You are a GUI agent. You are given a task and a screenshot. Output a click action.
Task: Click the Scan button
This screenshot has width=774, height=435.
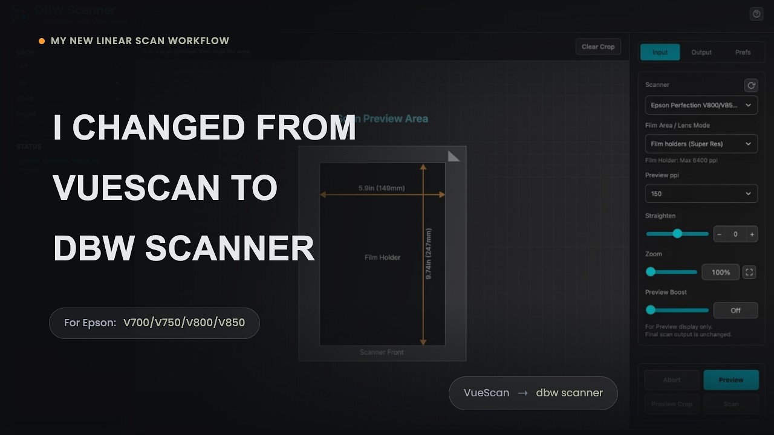(x=731, y=404)
